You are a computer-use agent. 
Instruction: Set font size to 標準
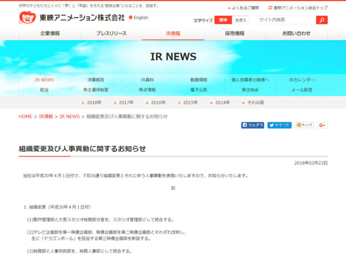click(223, 20)
